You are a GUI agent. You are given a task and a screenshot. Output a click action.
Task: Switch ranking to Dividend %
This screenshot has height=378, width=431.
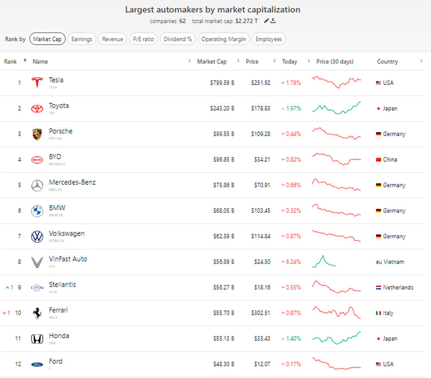click(178, 39)
